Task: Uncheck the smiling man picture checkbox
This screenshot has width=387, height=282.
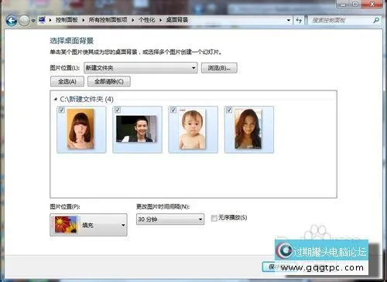Action: [118, 110]
